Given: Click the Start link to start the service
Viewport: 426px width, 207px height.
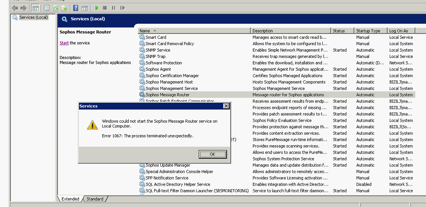Looking at the screenshot, I should (64, 43).
